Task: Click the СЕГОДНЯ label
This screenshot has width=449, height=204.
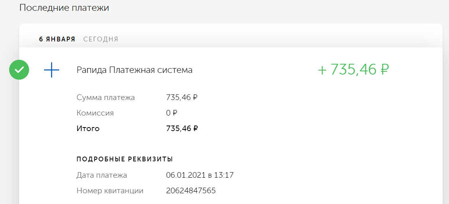Action: 101,39
